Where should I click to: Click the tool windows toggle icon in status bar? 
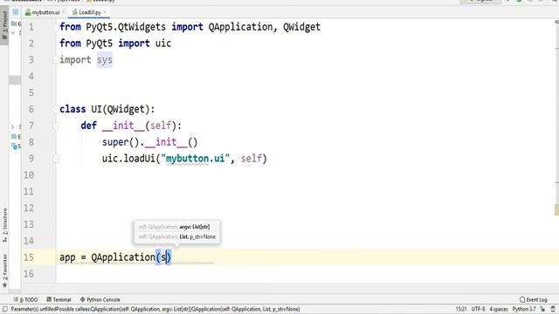click(x=5, y=309)
